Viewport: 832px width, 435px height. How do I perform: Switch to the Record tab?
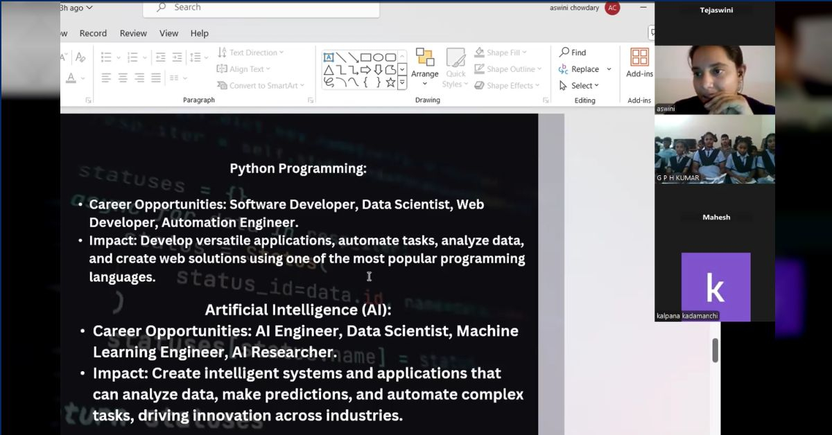(x=93, y=33)
